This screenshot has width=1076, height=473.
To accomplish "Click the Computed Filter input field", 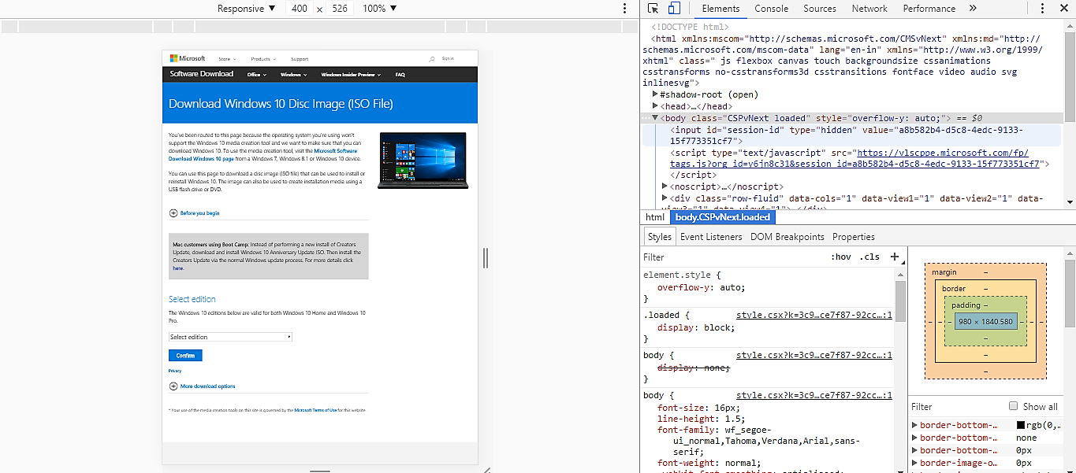I will 956,407.
